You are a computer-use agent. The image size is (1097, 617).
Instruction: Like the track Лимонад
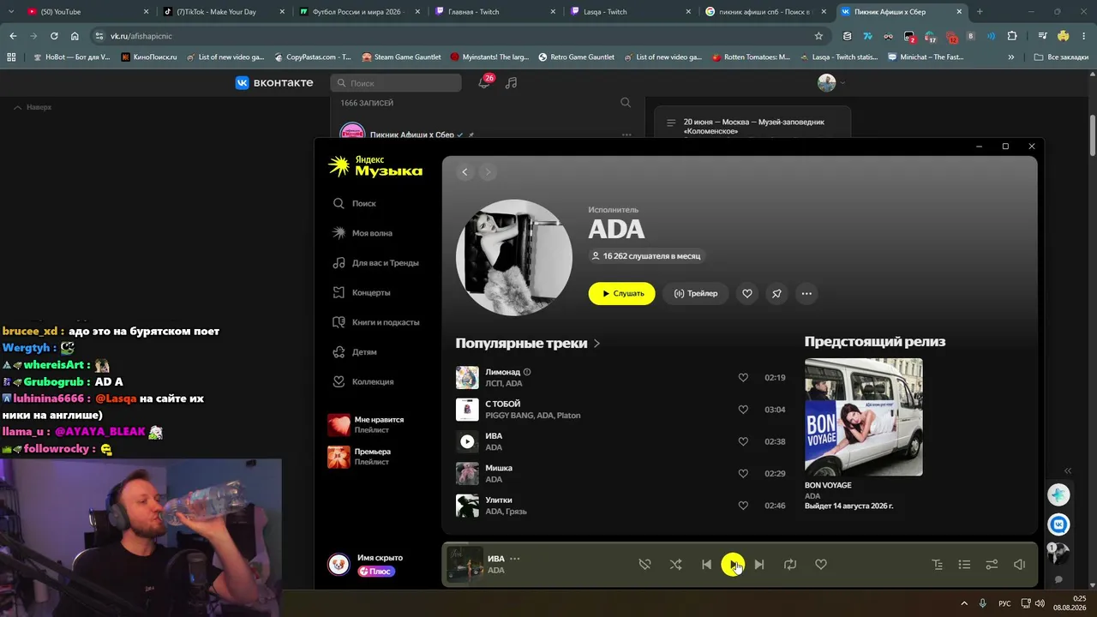(x=743, y=378)
